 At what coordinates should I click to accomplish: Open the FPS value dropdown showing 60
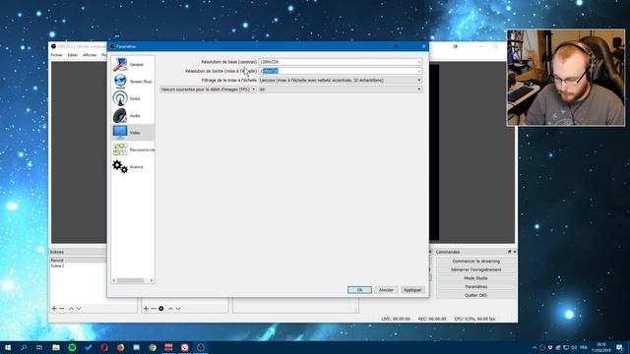pyautogui.click(x=340, y=89)
